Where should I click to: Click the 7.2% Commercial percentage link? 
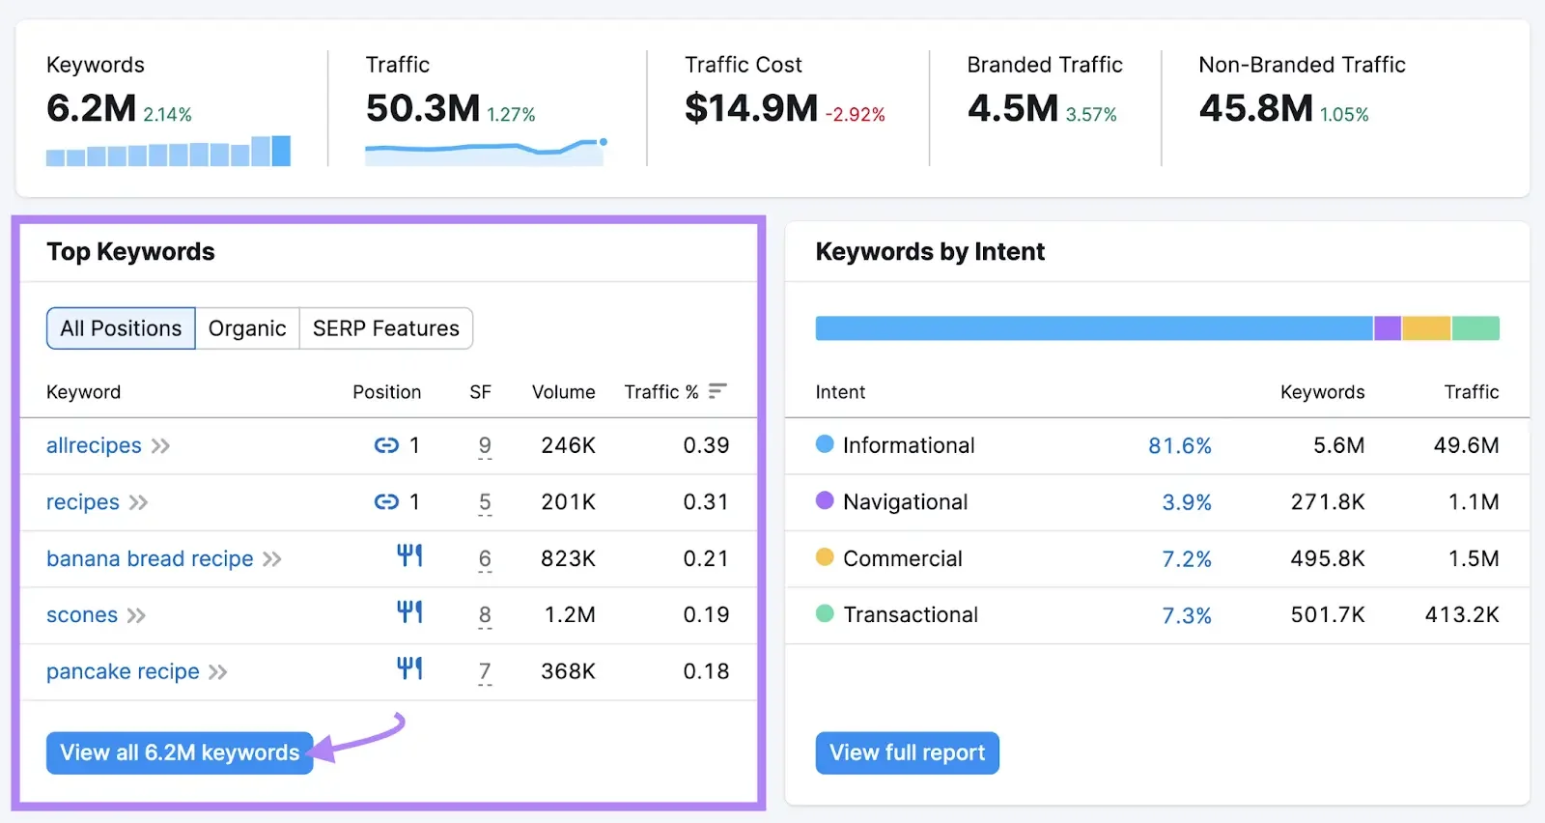coord(1187,558)
